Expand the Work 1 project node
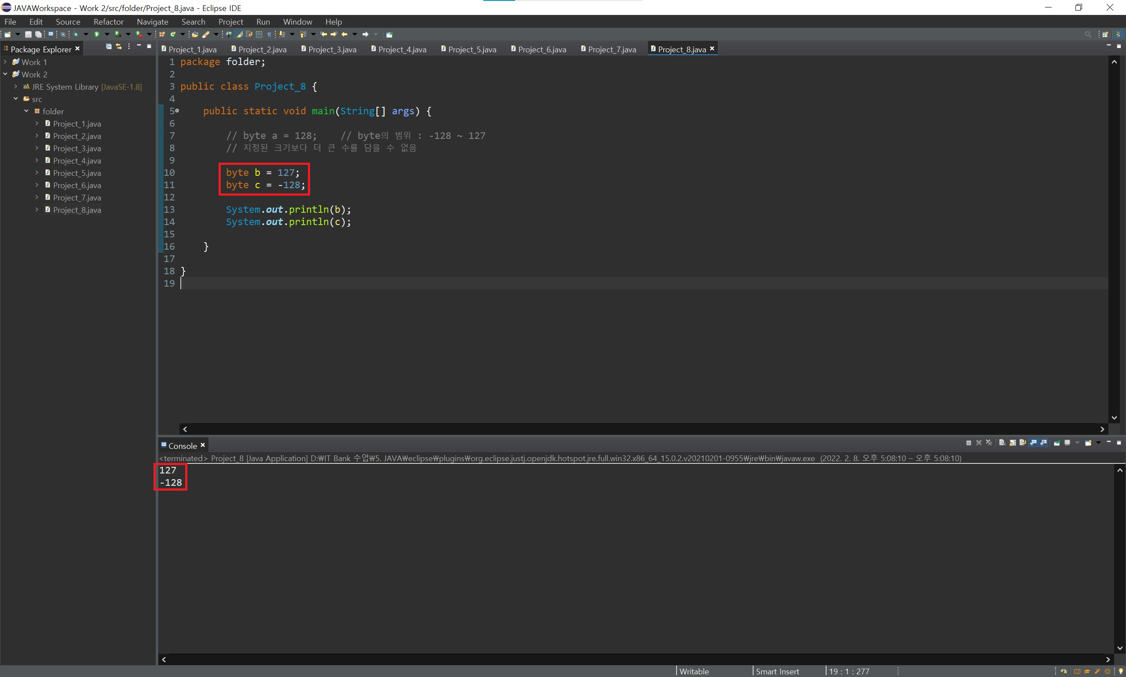1126x677 pixels. point(5,62)
